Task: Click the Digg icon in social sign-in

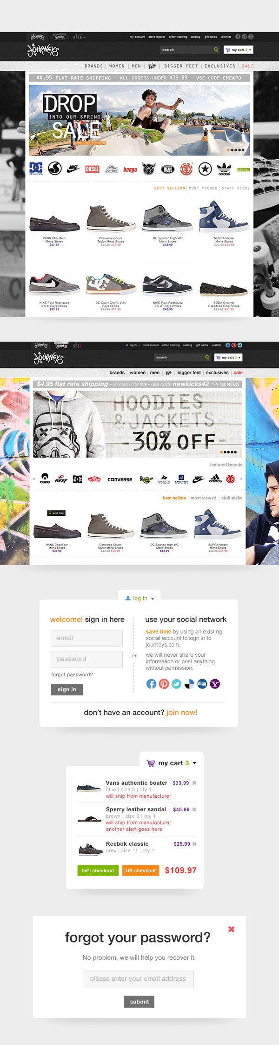Action: point(202,684)
